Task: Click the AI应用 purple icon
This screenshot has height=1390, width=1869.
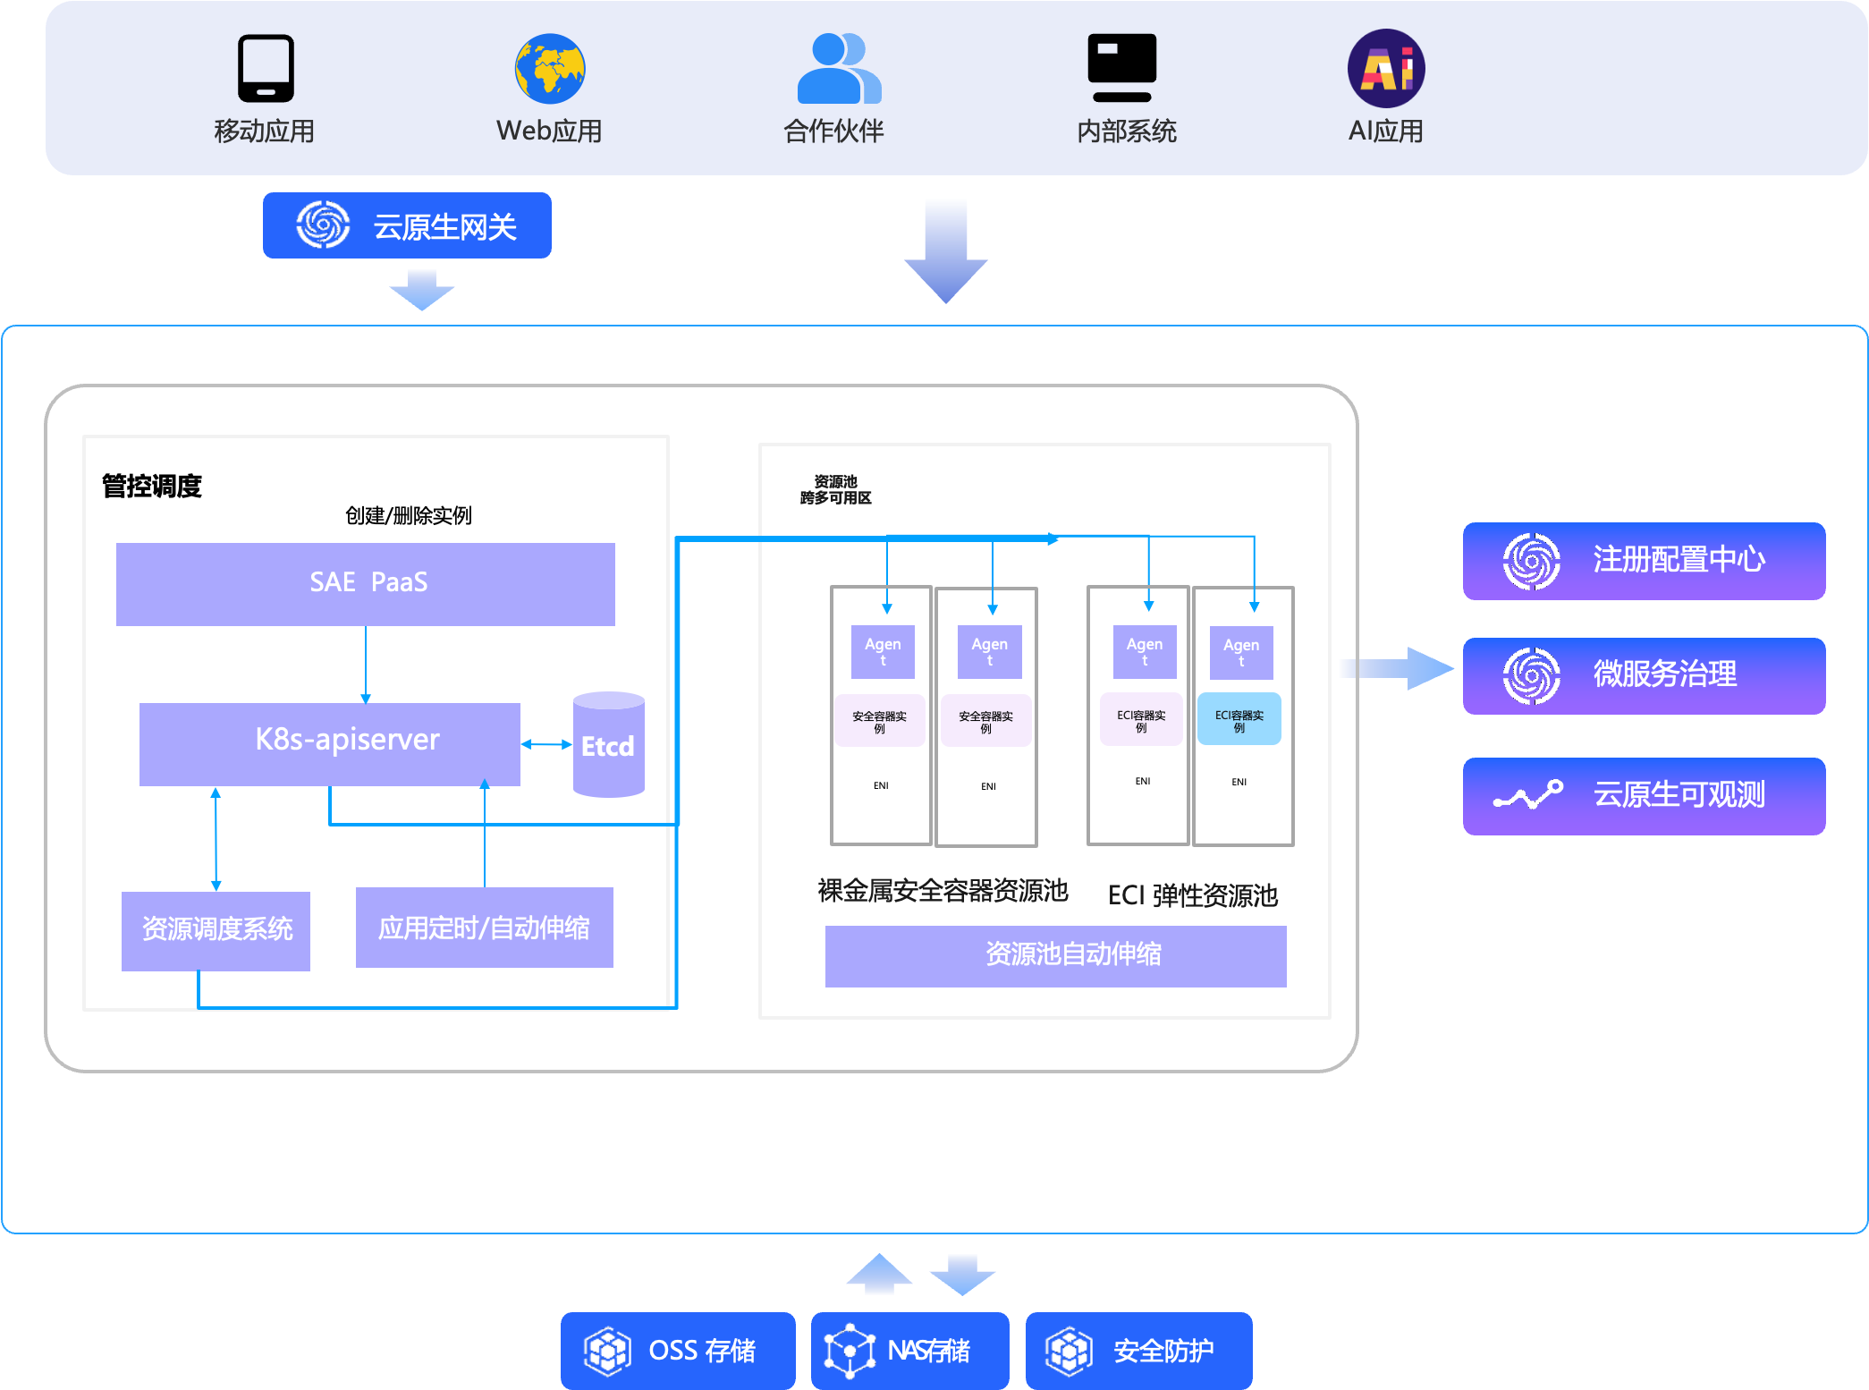Action: (x=1385, y=68)
